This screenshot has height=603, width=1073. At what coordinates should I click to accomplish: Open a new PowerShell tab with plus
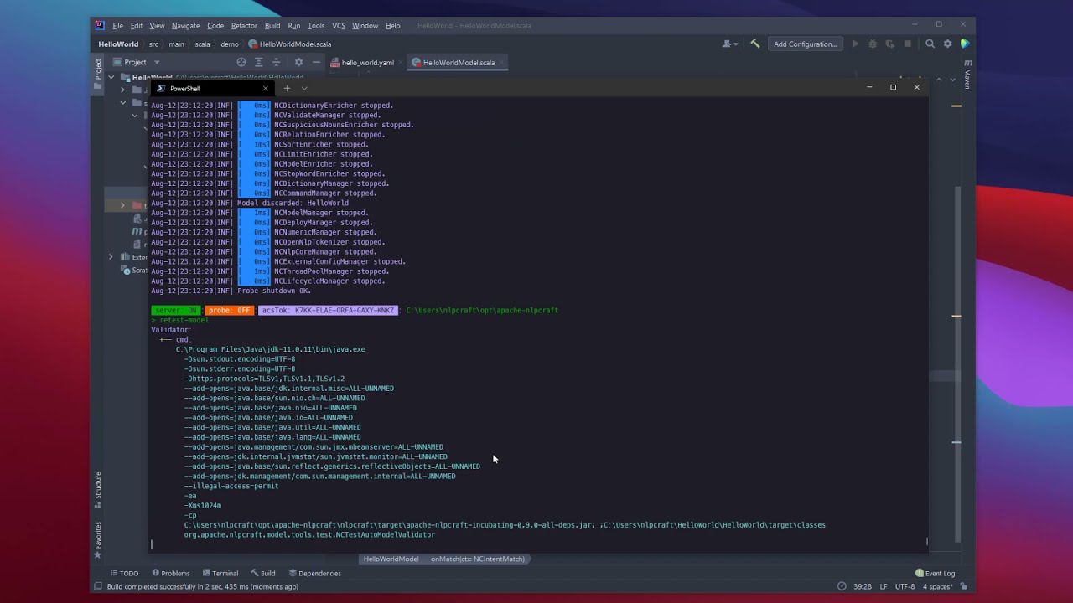click(x=287, y=88)
